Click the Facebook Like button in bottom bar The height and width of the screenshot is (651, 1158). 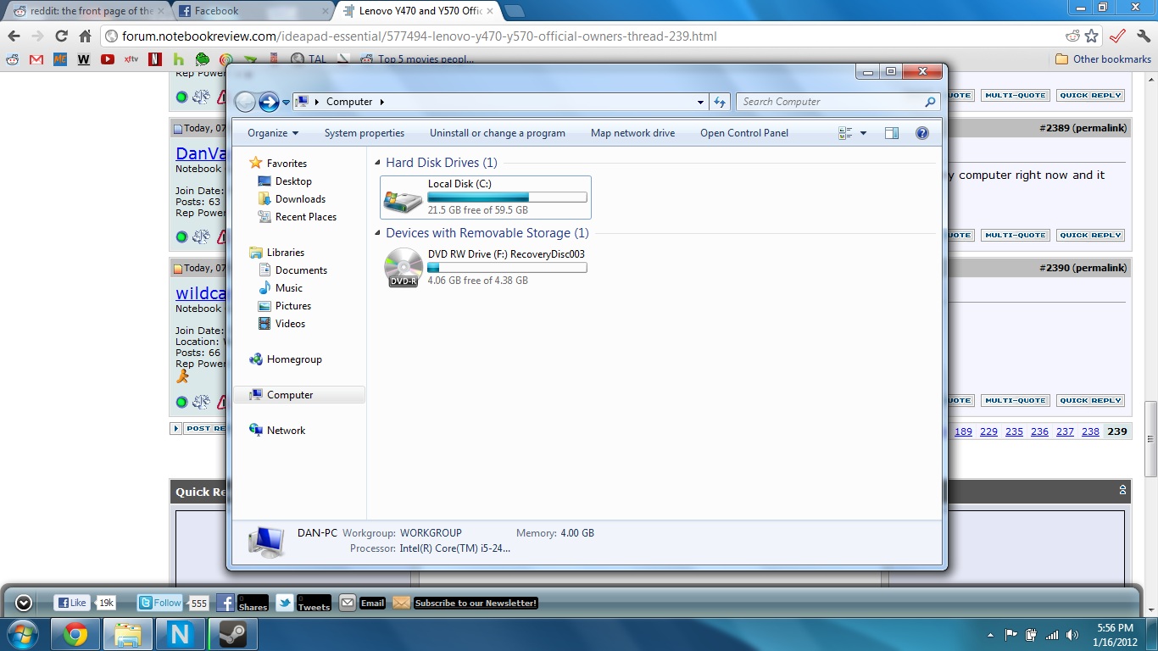[72, 603]
